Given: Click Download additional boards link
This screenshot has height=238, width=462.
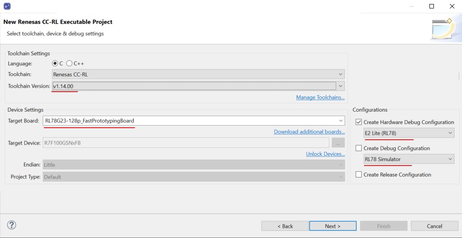Looking at the screenshot, I should [x=309, y=132].
